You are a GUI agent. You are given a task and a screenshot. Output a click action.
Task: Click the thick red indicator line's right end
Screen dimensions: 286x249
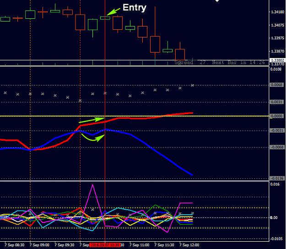192,113
